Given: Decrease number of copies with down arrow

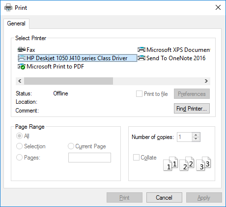Looking at the screenshot, I should 196,139.
